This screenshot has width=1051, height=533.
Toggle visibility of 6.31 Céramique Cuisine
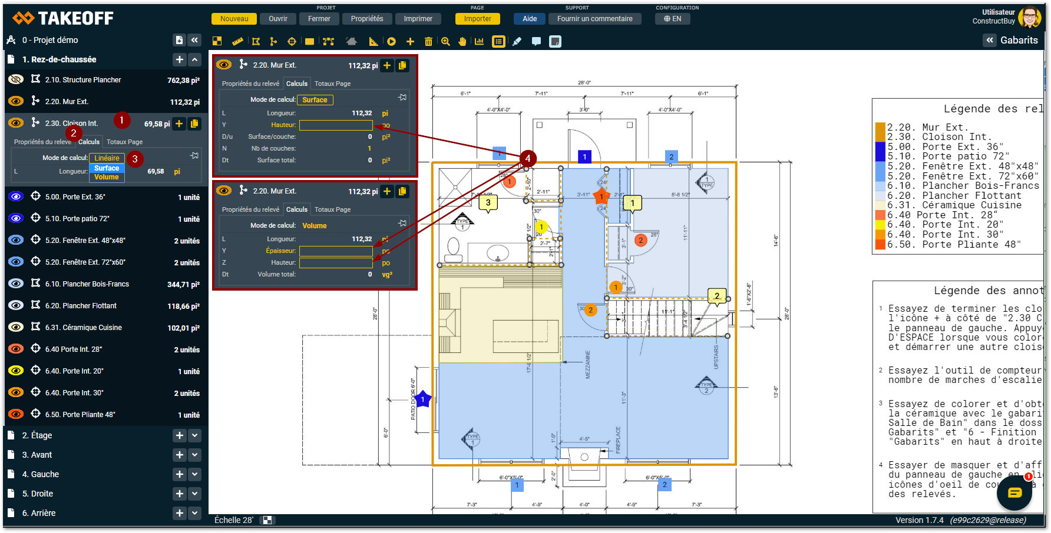pyautogui.click(x=16, y=327)
